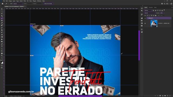Select the Dodge tool
Image resolution: width=173 pixels, height=97 pixels.
pyautogui.click(x=2, y=41)
